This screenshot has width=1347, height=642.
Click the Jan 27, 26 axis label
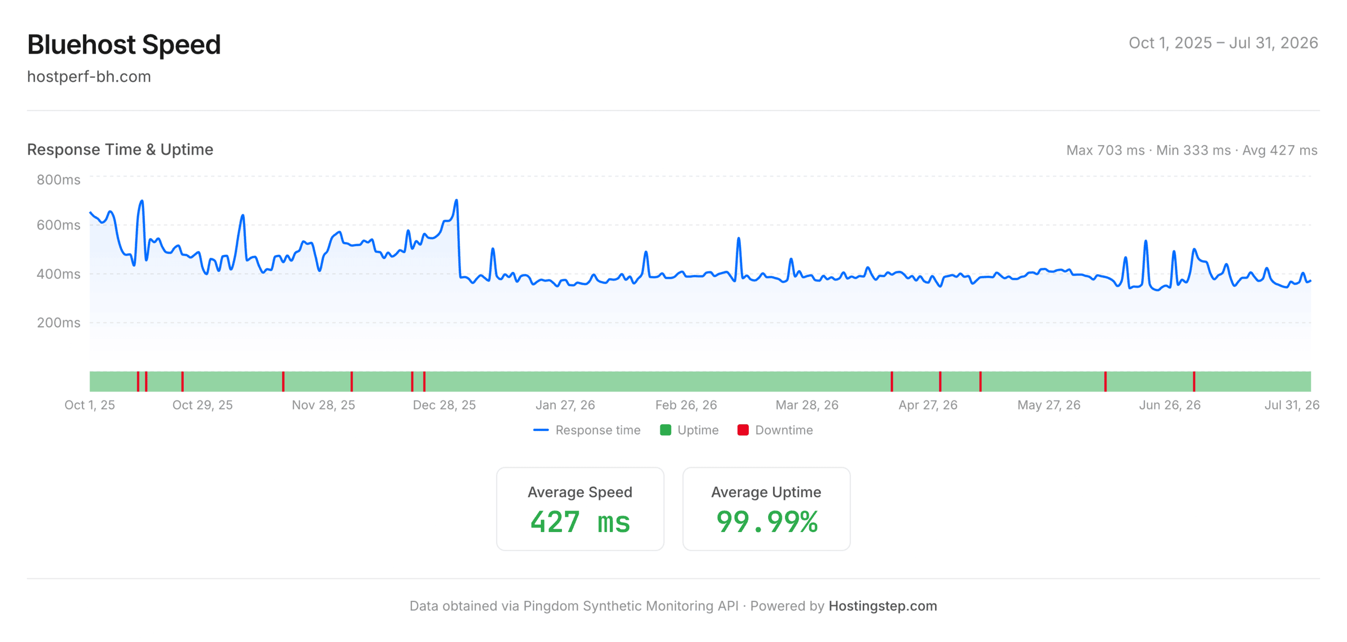tap(565, 405)
